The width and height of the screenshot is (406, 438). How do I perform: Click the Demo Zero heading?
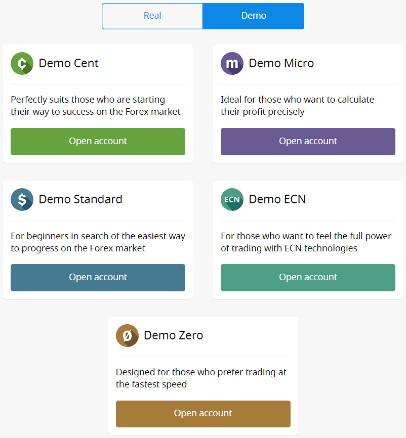(x=173, y=336)
